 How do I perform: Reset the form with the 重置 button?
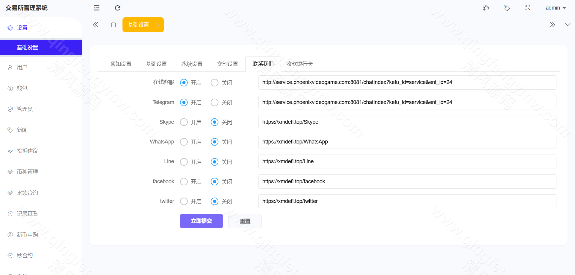click(245, 221)
